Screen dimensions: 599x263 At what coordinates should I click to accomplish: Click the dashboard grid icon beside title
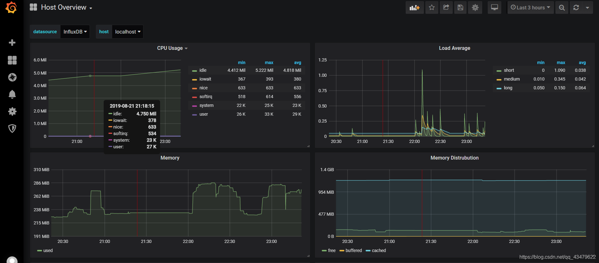pos(33,7)
